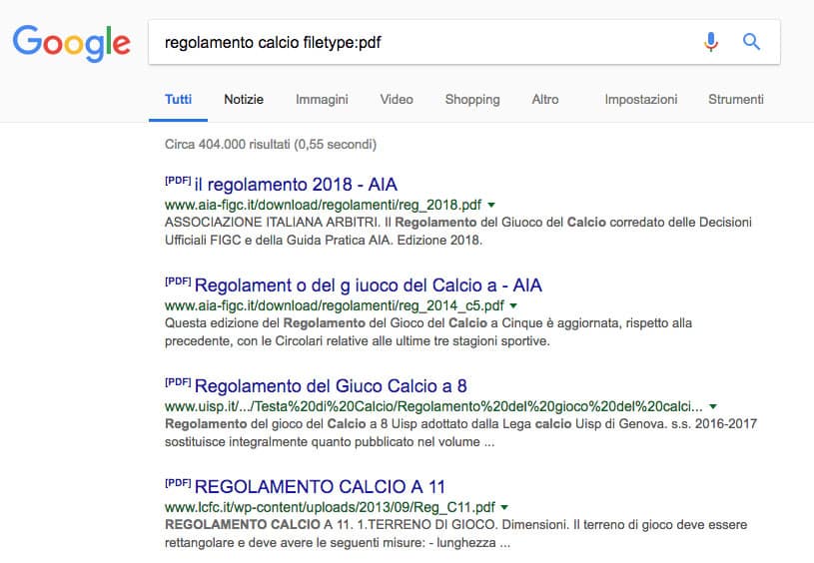Select the Tutti tab
The image size is (814, 563).
point(178,99)
